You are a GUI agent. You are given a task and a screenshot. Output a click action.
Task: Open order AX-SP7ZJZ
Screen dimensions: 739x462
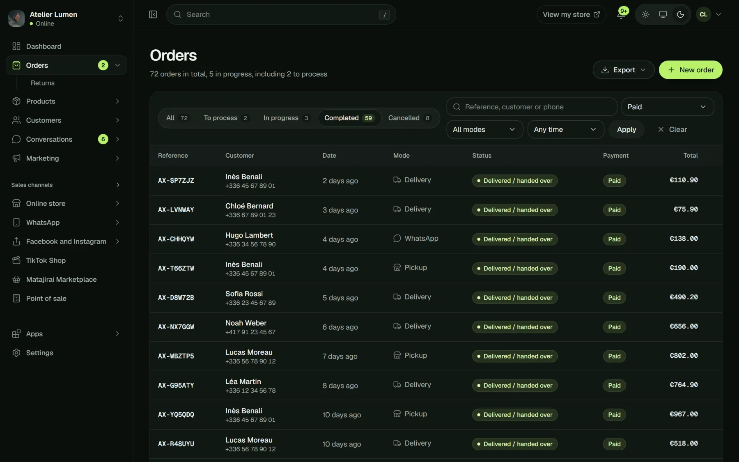pos(176,180)
